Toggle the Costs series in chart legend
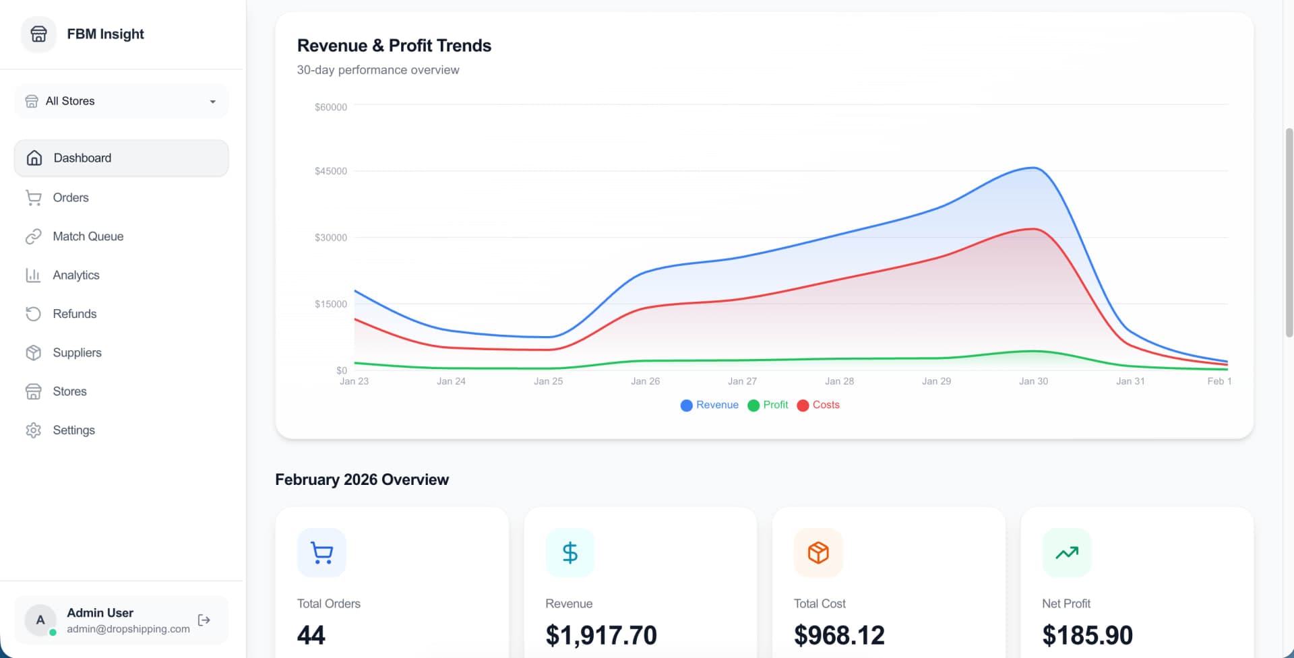 pyautogui.click(x=818, y=405)
